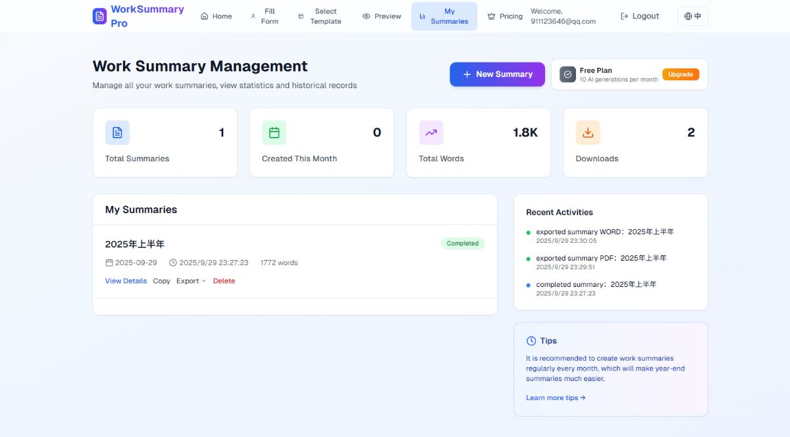Click the WorkSummary Pro logo icon
Screen dimensions: 790x437
(x=99, y=16)
